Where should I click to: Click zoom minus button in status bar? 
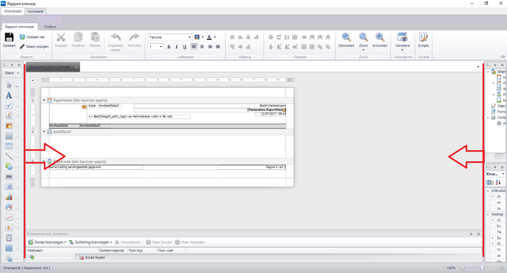coord(462,268)
